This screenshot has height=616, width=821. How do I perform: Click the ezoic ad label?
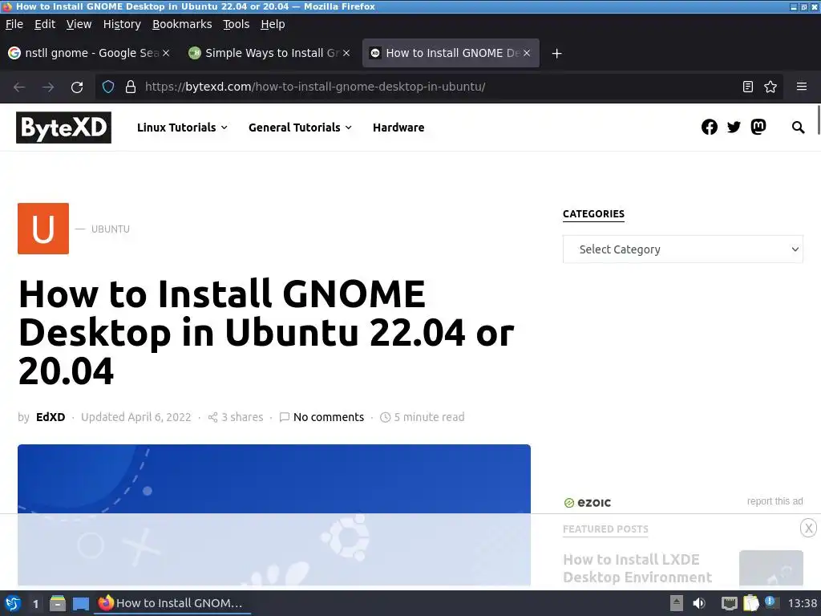click(588, 503)
